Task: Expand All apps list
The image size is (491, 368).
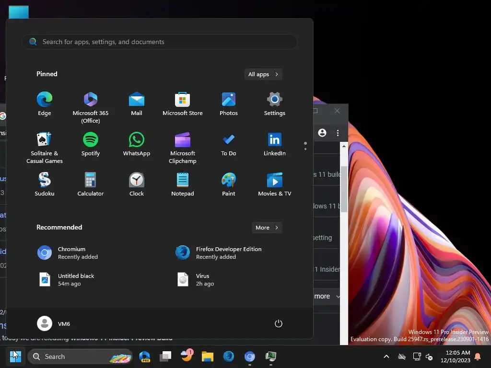Action: pyautogui.click(x=263, y=74)
